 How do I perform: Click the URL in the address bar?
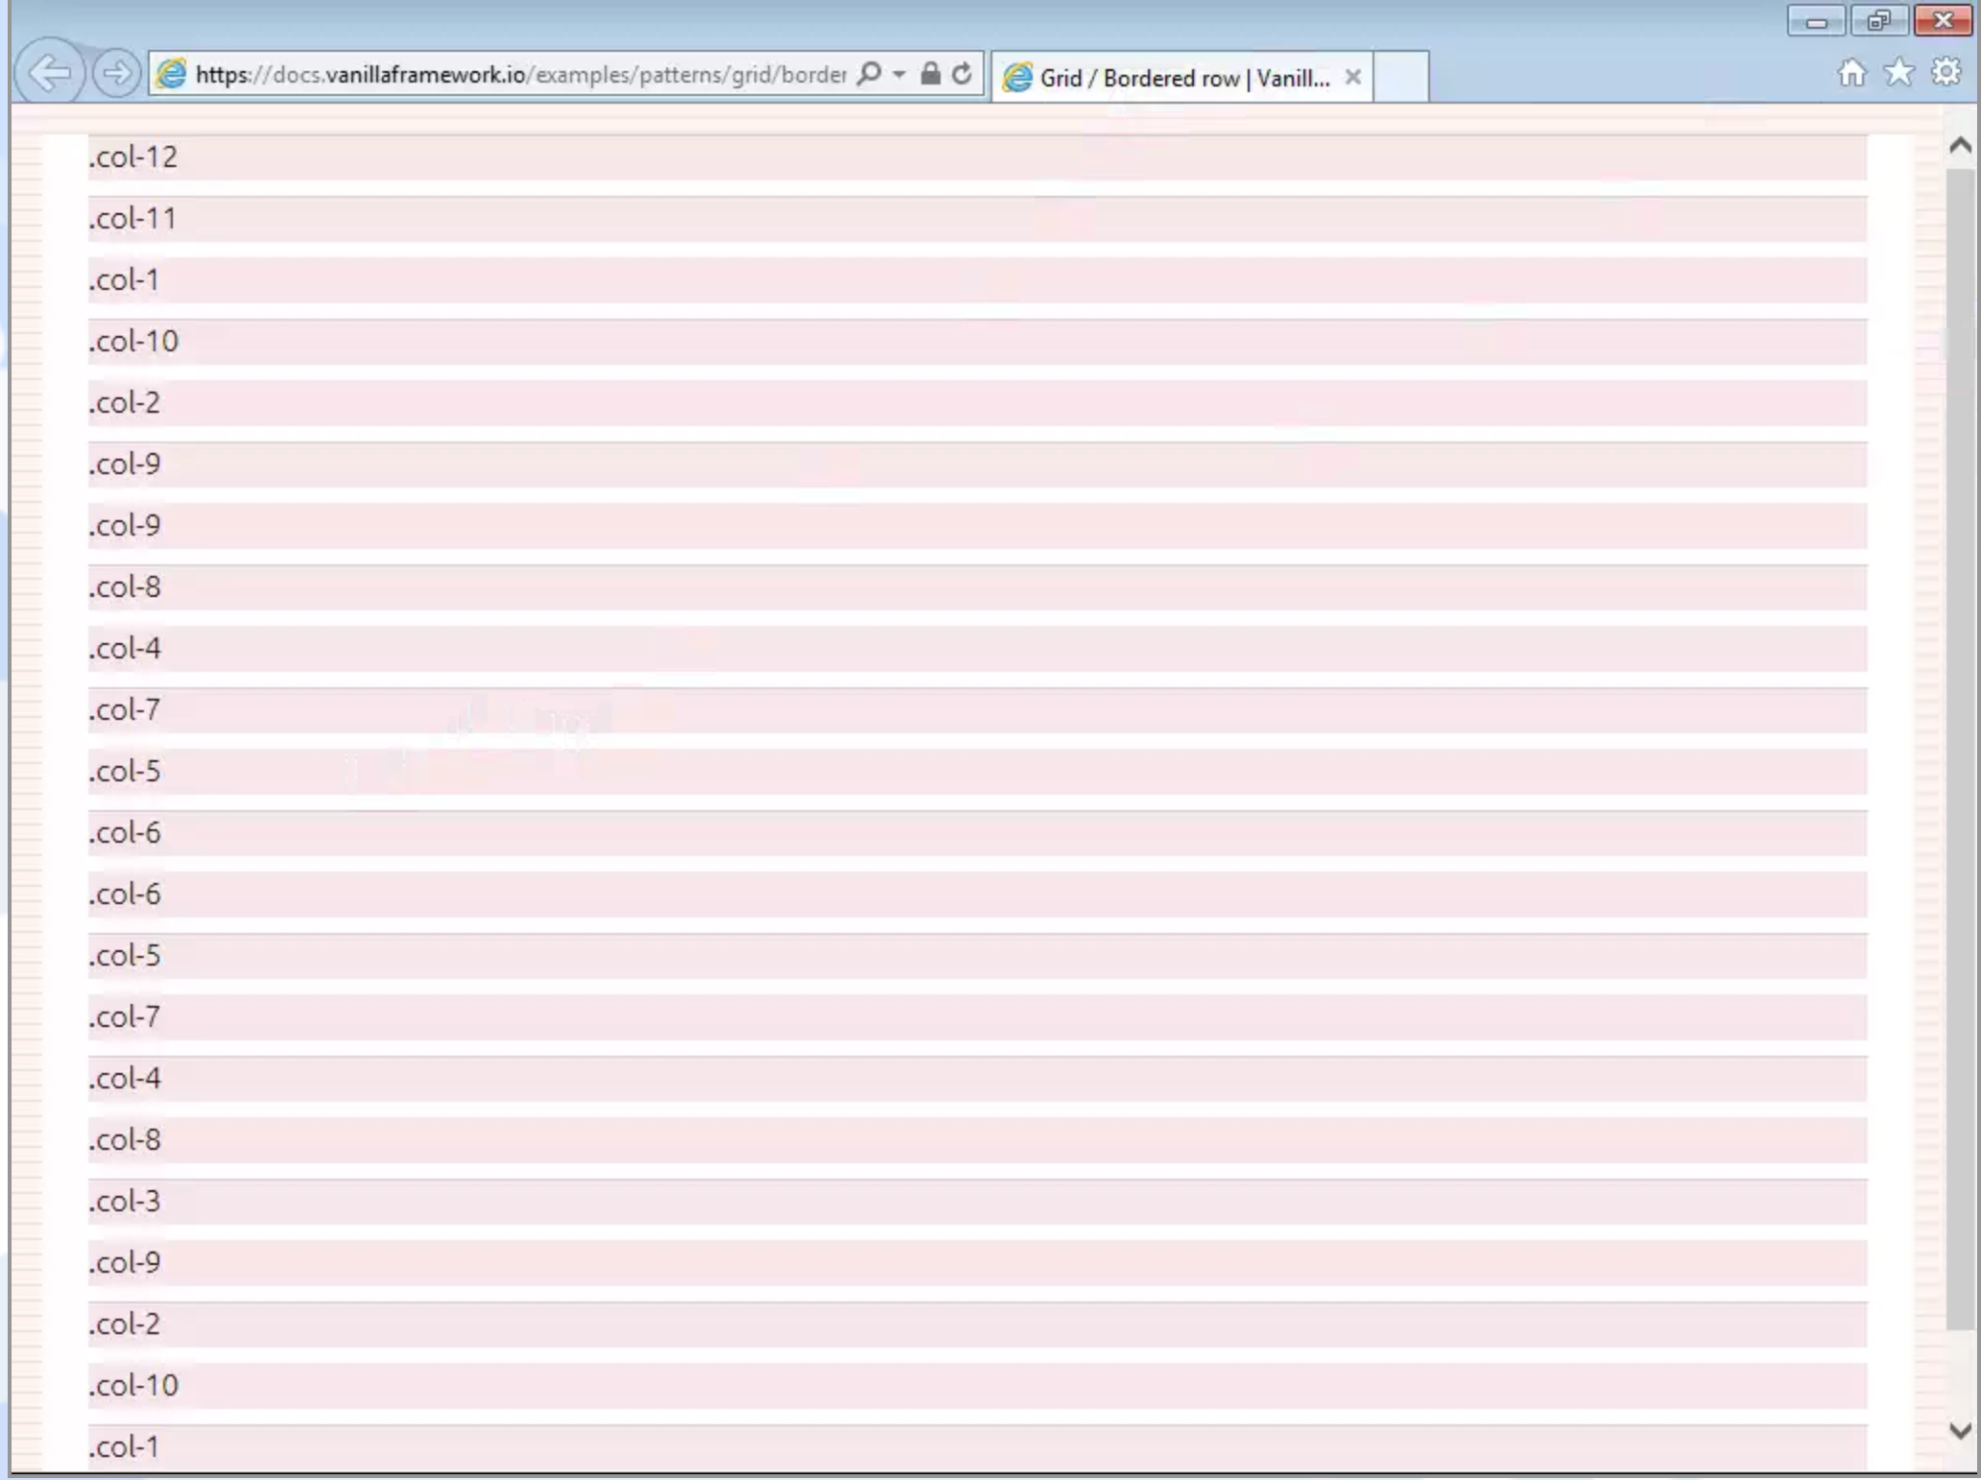[x=518, y=72]
